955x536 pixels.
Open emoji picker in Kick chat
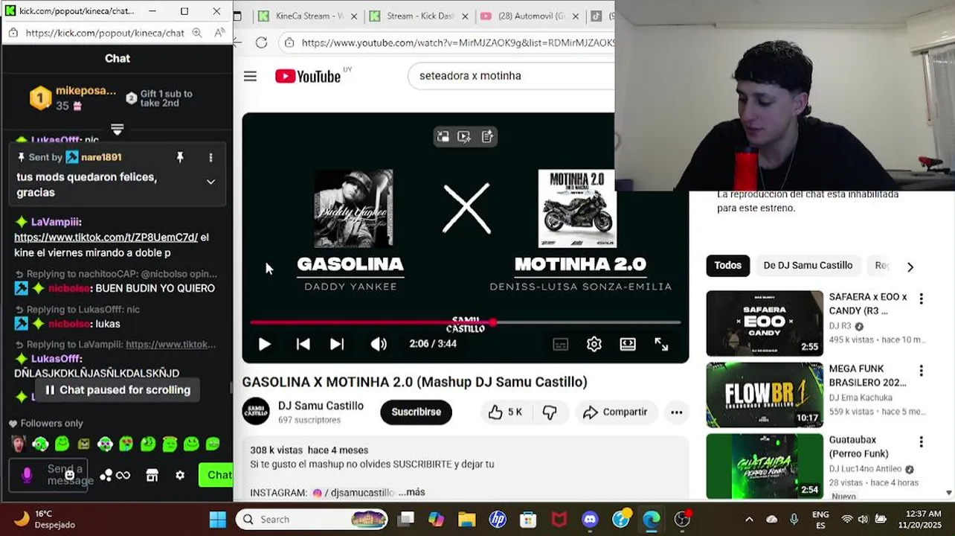[x=69, y=475]
